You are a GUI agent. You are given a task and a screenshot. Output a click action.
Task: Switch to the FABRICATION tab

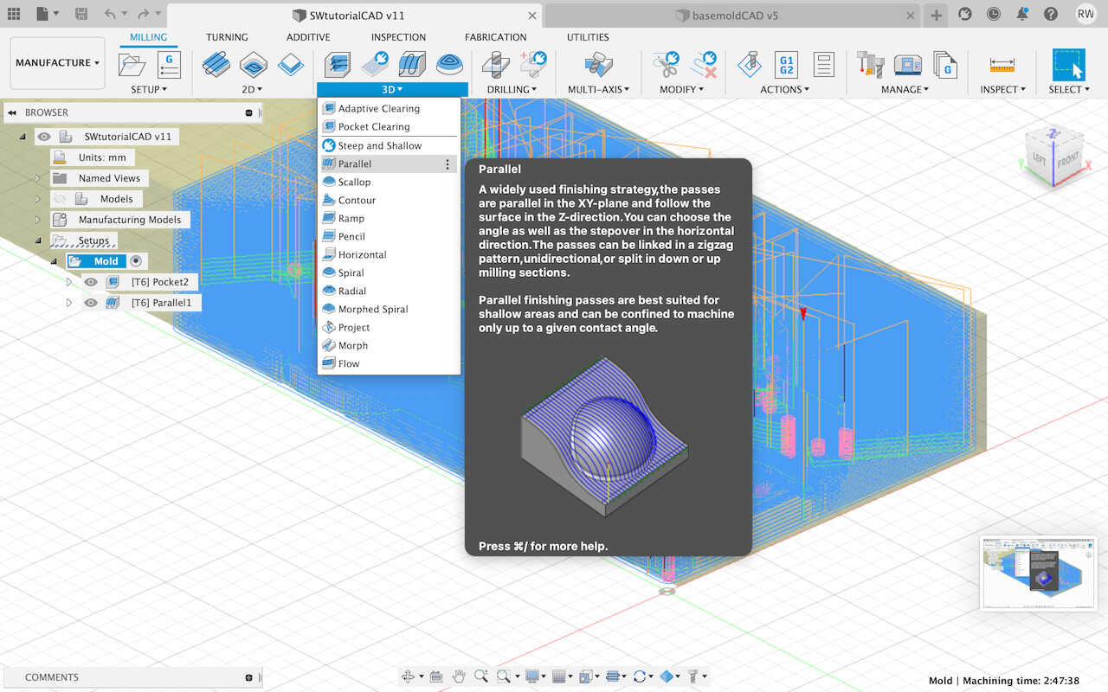pos(495,37)
